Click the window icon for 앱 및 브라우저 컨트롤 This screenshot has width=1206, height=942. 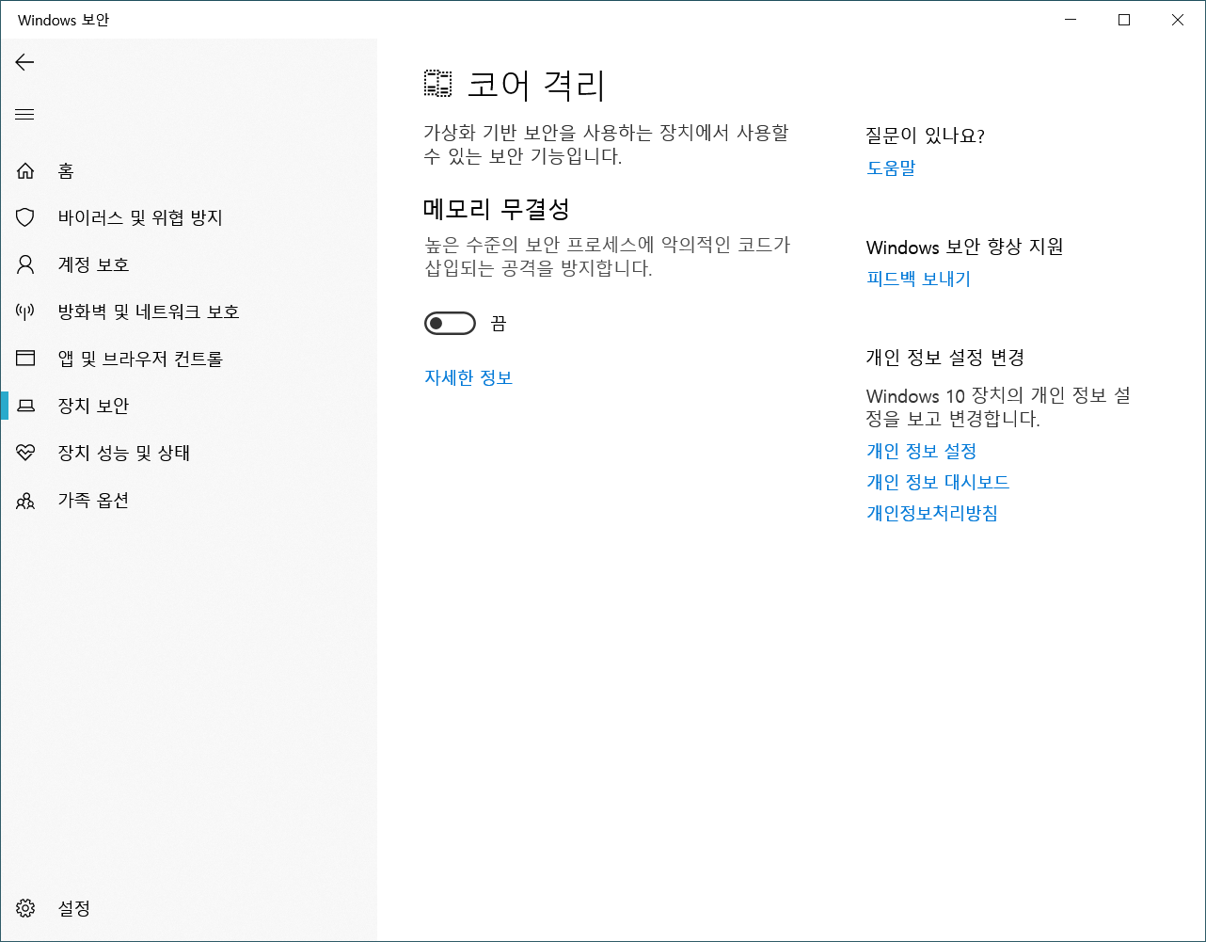[25, 359]
